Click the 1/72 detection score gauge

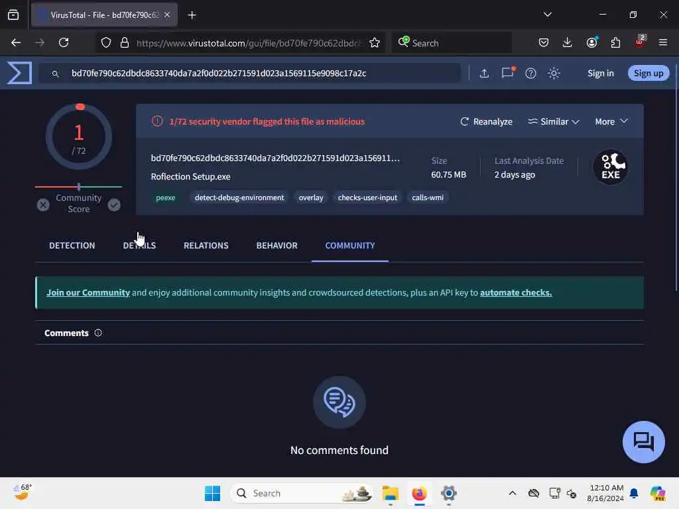pyautogui.click(x=79, y=137)
